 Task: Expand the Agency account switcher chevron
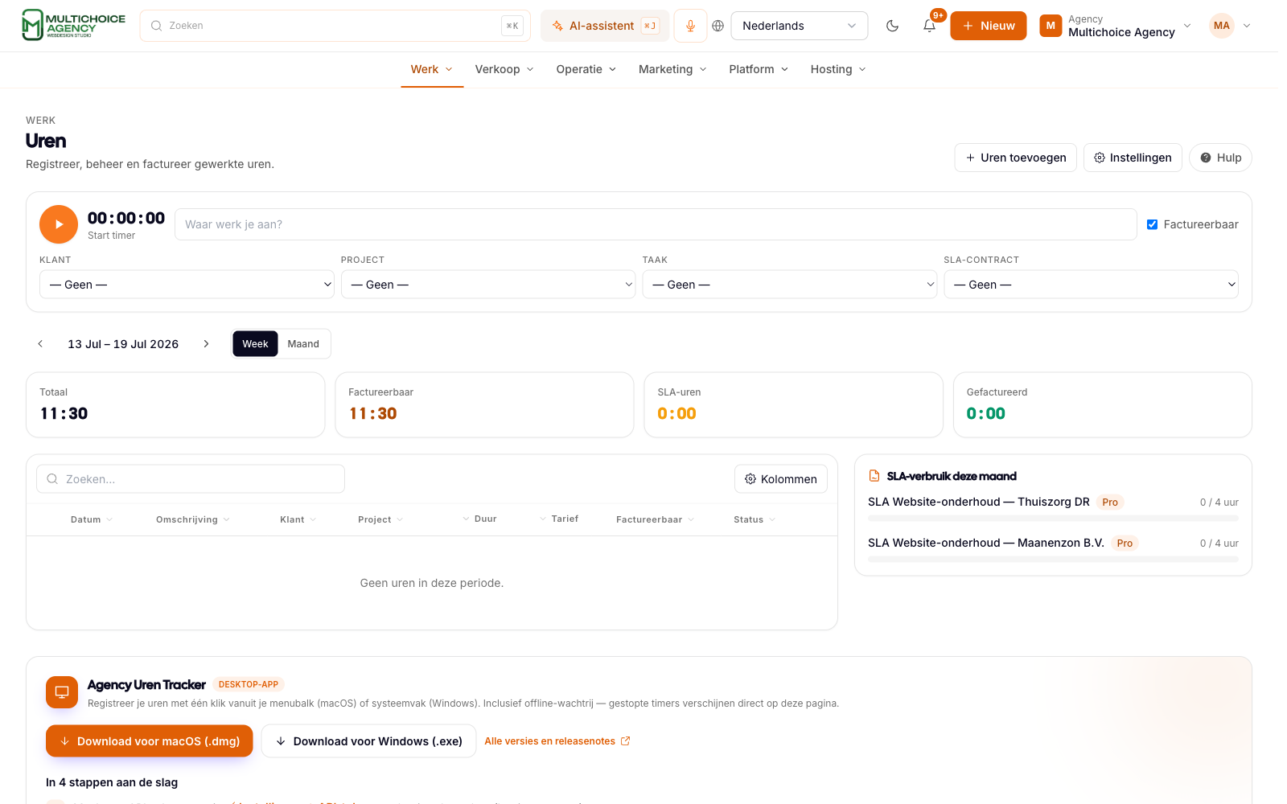pos(1187,26)
